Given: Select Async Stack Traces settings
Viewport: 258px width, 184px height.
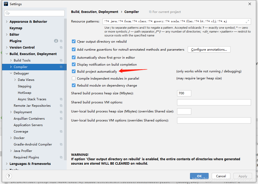Looking at the screenshot, I should pos(32,99).
